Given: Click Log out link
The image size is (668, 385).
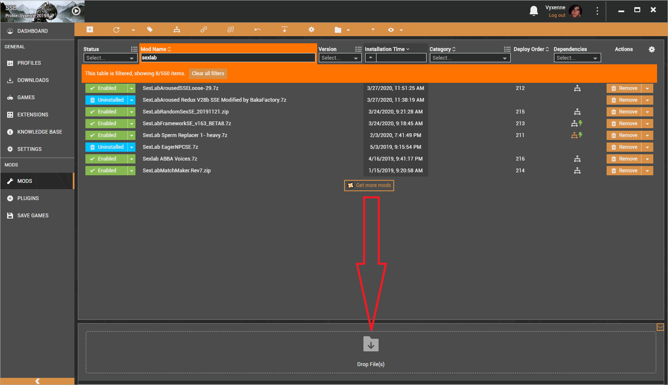Looking at the screenshot, I should 557,15.
